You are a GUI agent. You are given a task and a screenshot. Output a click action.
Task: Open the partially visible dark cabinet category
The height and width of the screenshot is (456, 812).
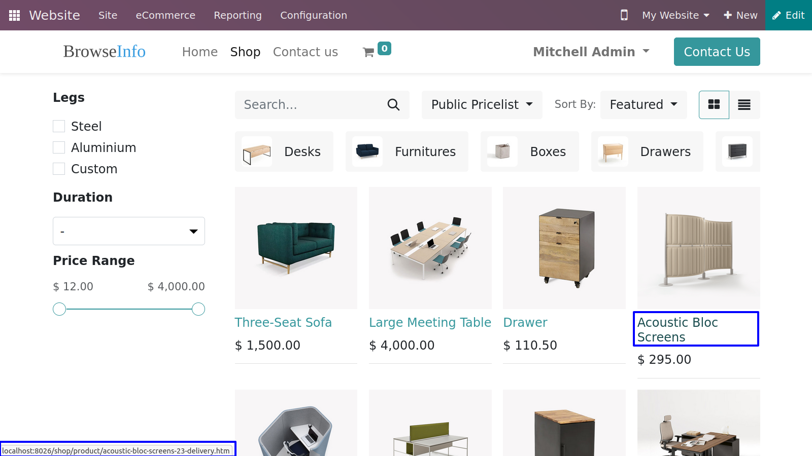click(738, 151)
